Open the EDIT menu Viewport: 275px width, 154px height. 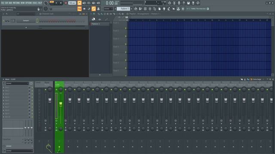coord(6,3)
